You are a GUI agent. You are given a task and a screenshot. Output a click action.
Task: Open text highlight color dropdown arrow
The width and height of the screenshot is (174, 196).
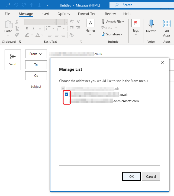tap(32, 35)
